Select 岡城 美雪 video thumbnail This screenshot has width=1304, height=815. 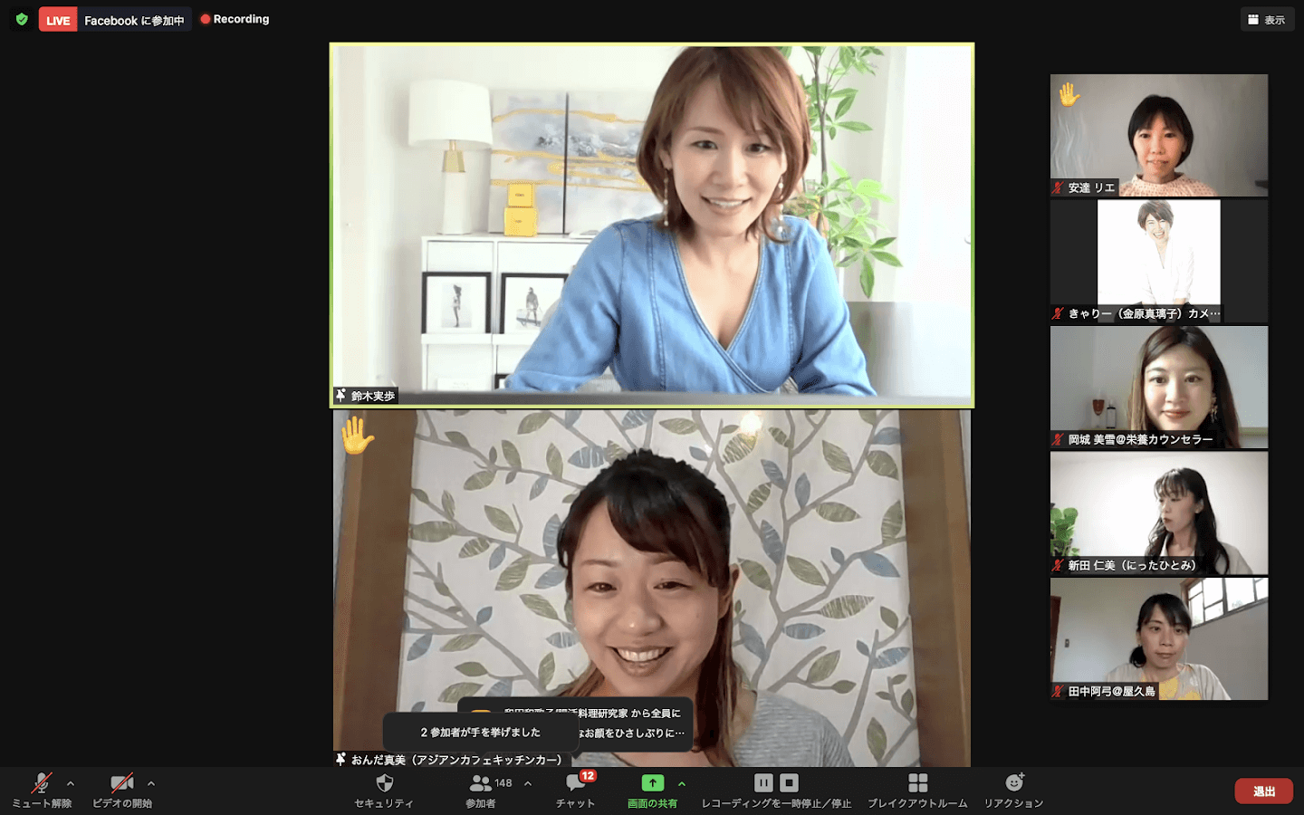pos(1159,387)
